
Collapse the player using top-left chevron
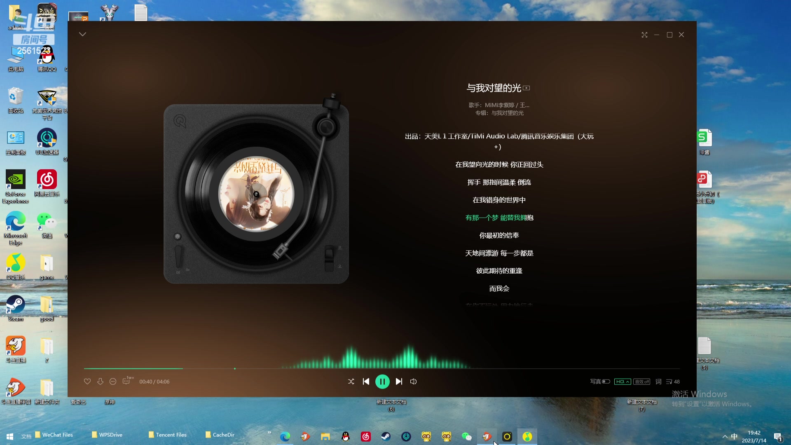tap(82, 34)
